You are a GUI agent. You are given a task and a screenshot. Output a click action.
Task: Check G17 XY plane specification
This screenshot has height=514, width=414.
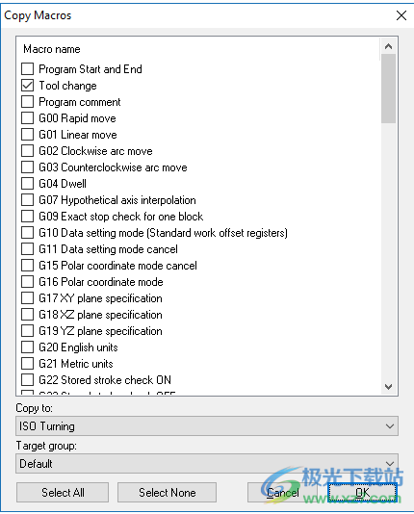27,298
